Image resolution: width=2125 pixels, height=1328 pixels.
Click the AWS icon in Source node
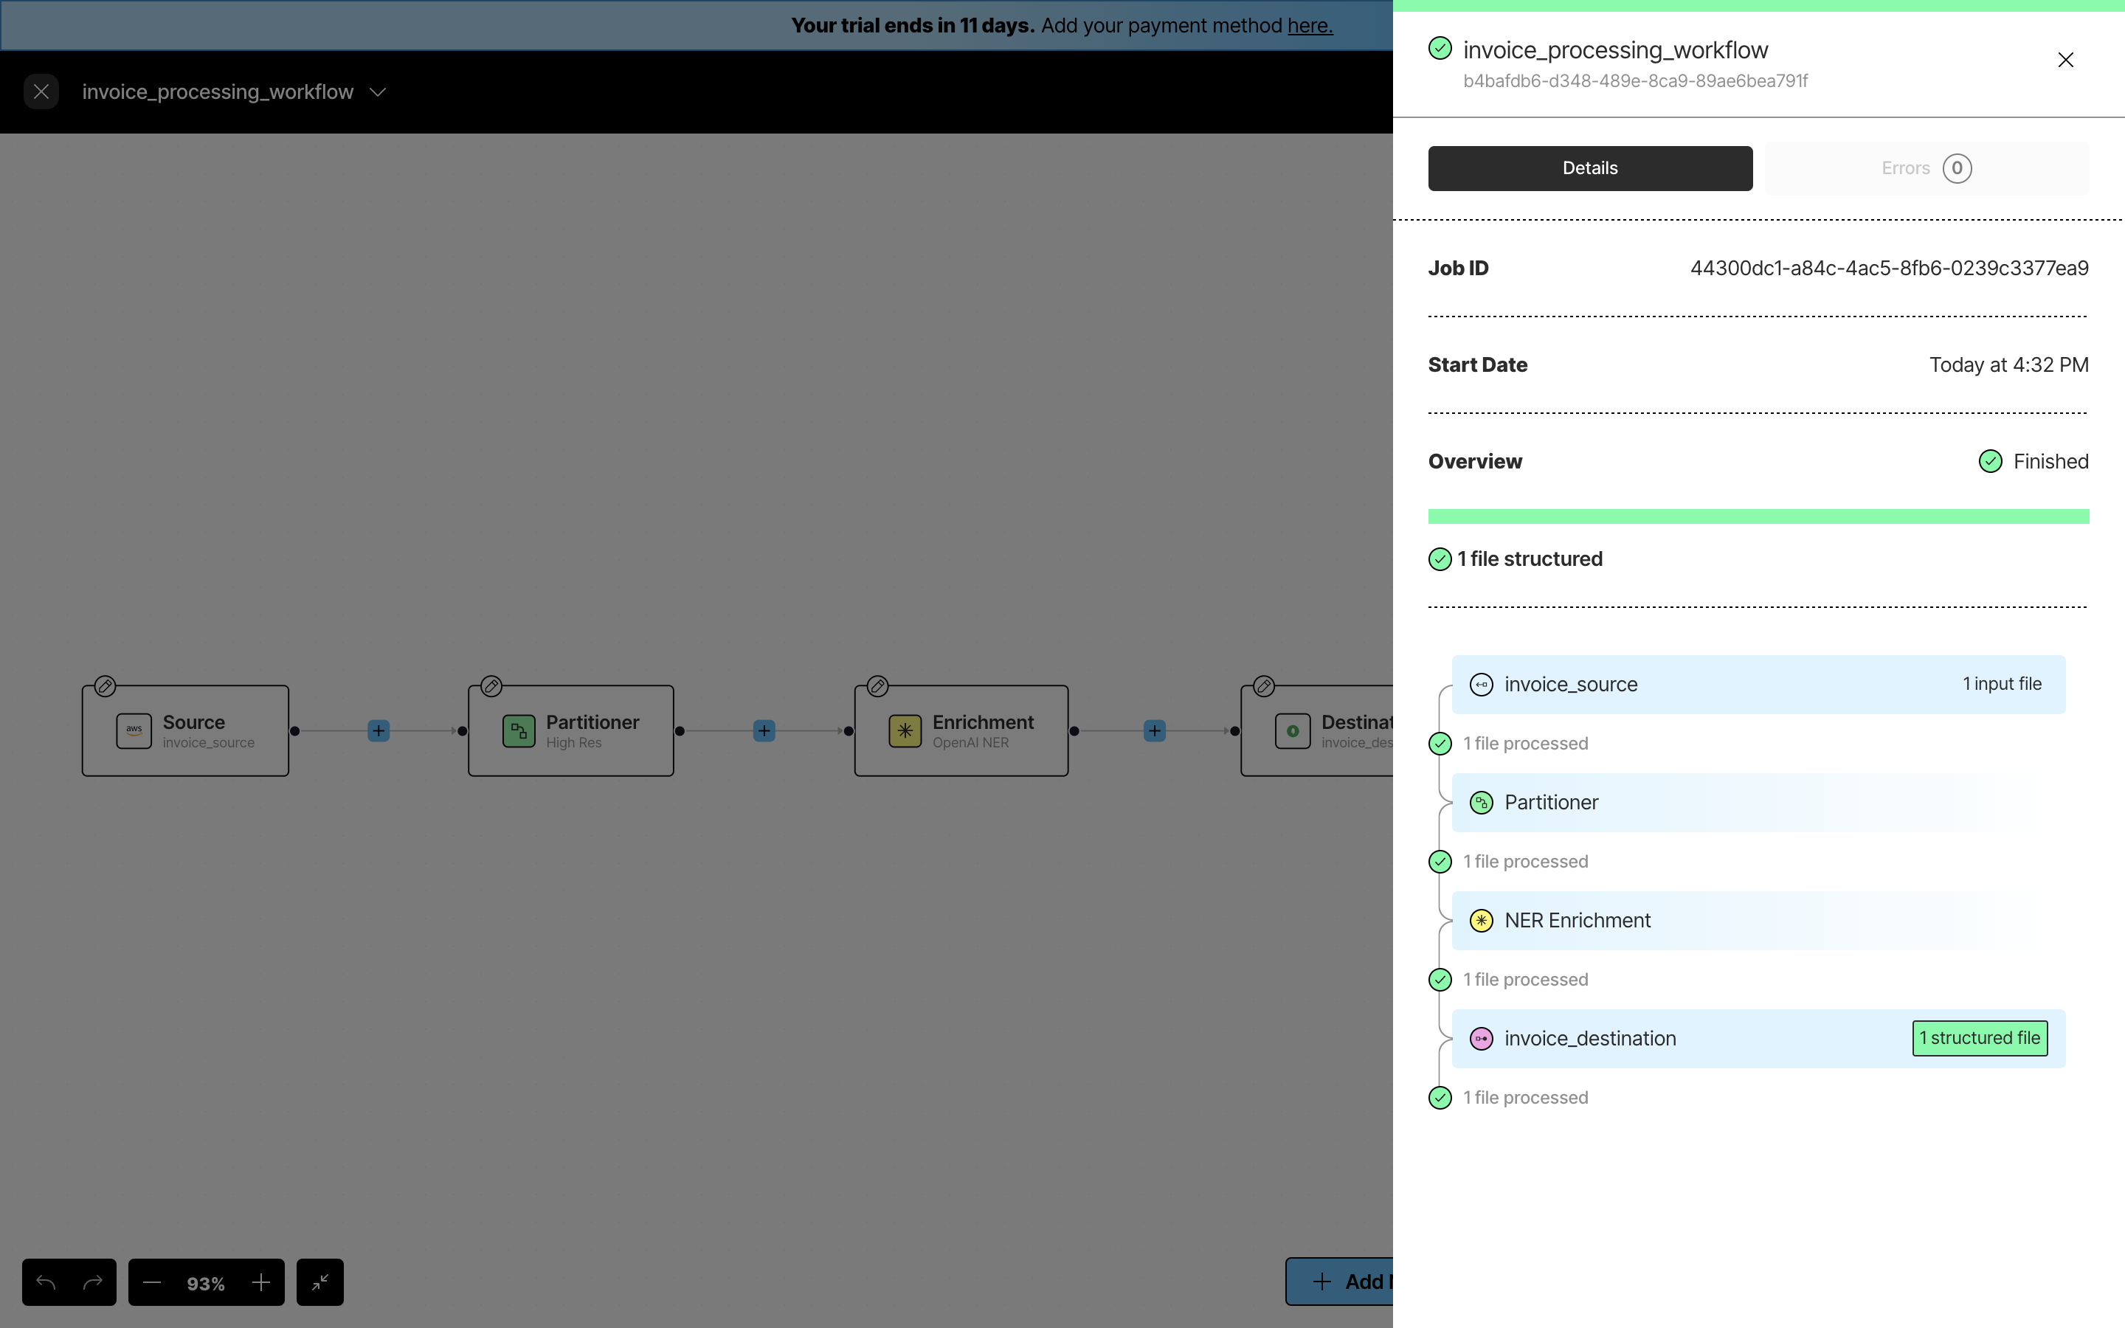pyautogui.click(x=134, y=730)
